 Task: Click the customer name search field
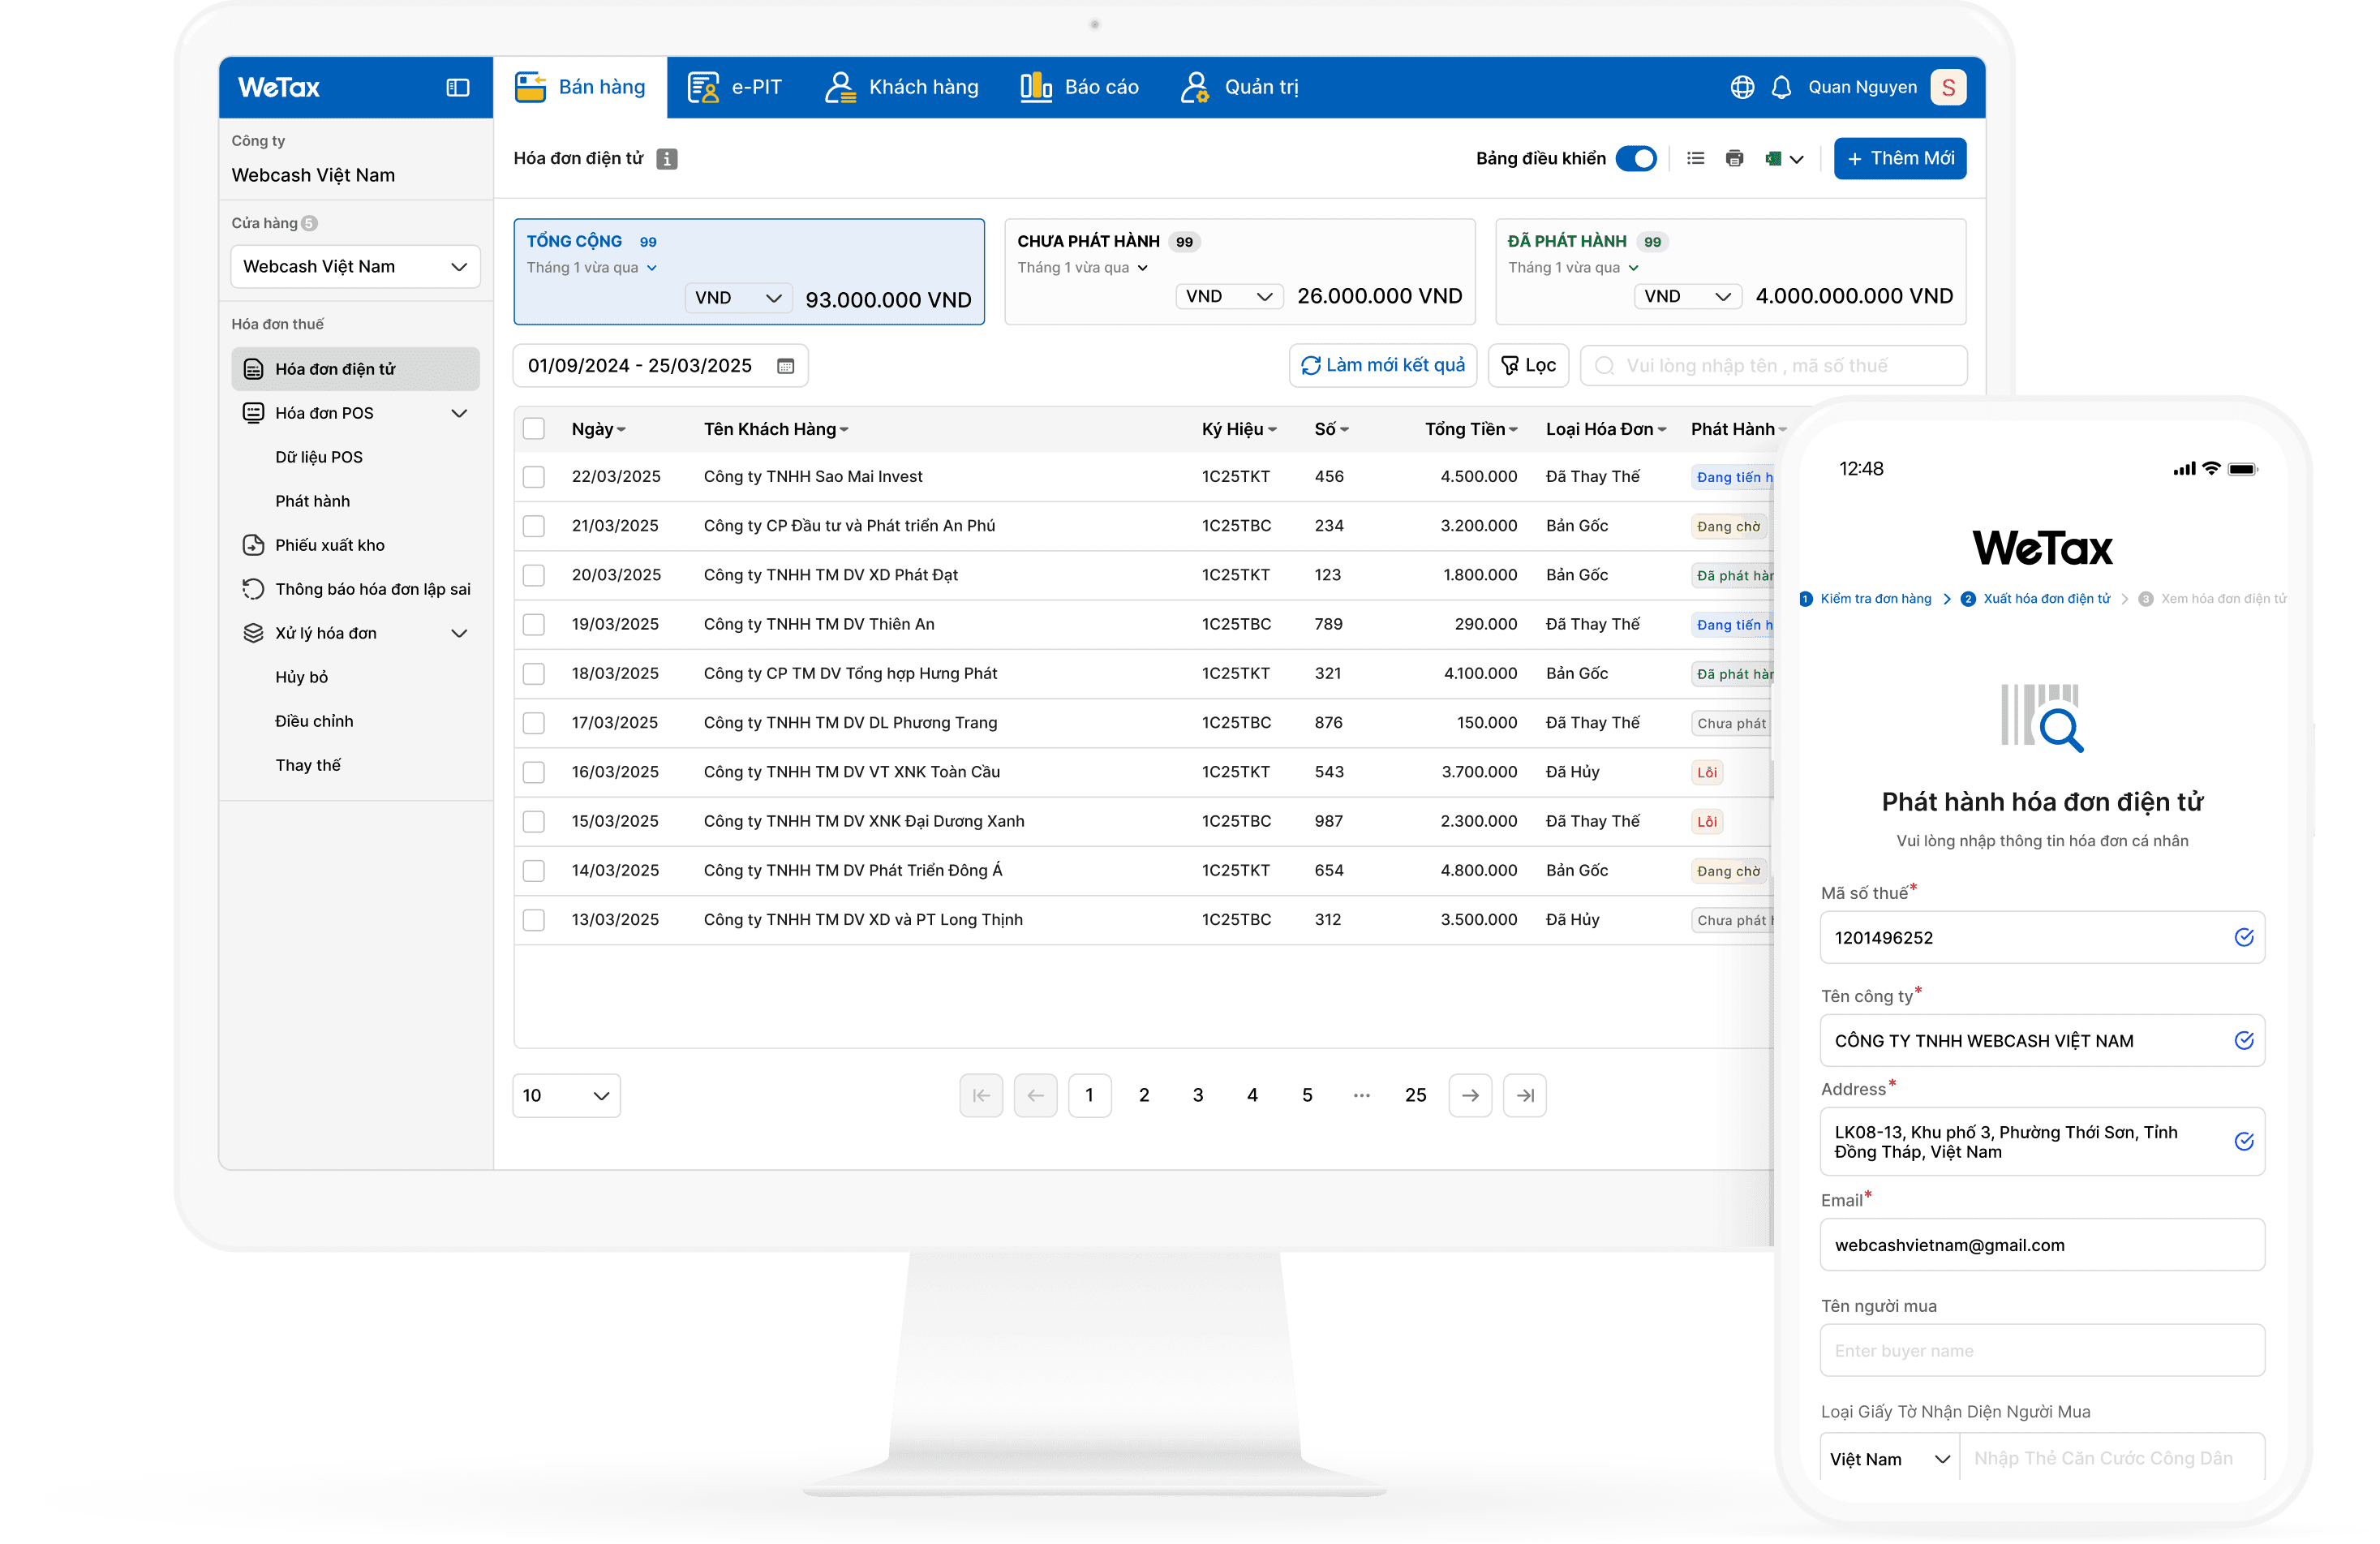point(1775,366)
